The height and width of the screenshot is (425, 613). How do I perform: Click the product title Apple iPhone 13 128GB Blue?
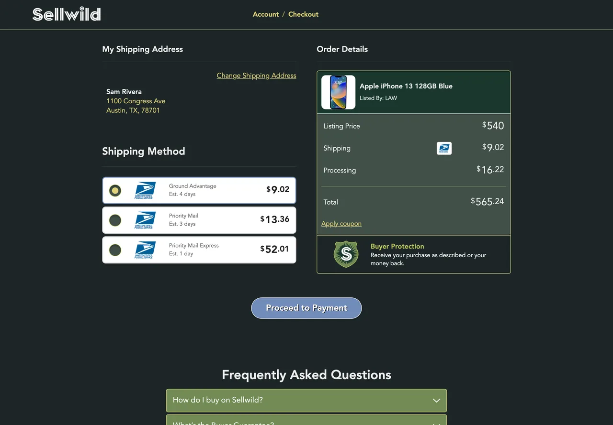click(x=406, y=86)
